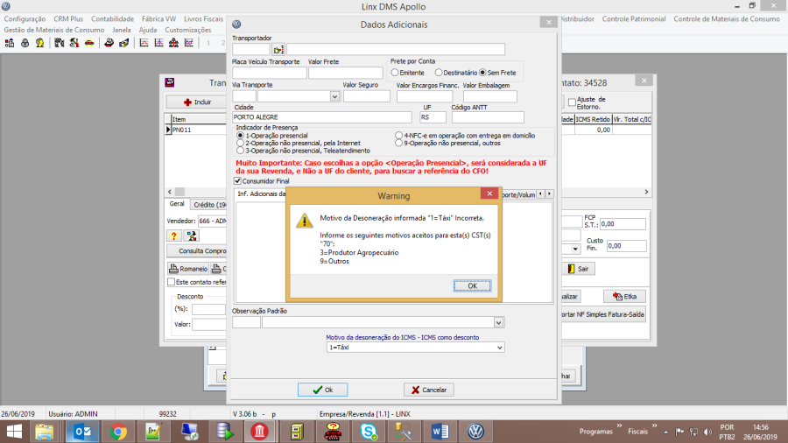Click the yellow question mark icon
The image size is (788, 443).
click(x=174, y=236)
